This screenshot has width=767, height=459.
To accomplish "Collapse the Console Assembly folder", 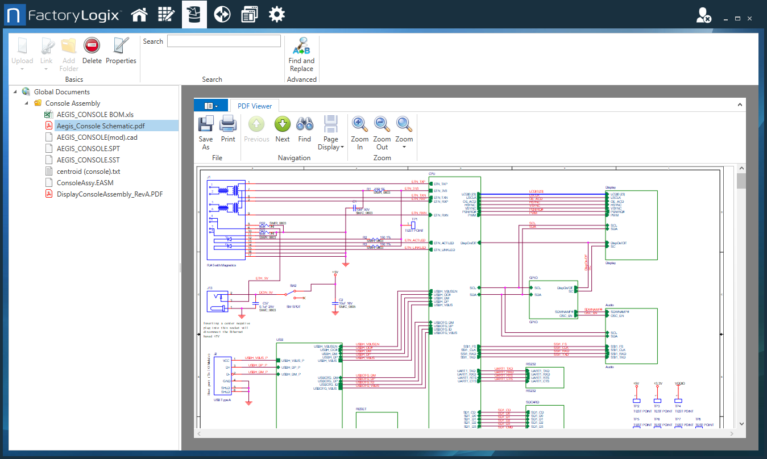I will tap(26, 103).
